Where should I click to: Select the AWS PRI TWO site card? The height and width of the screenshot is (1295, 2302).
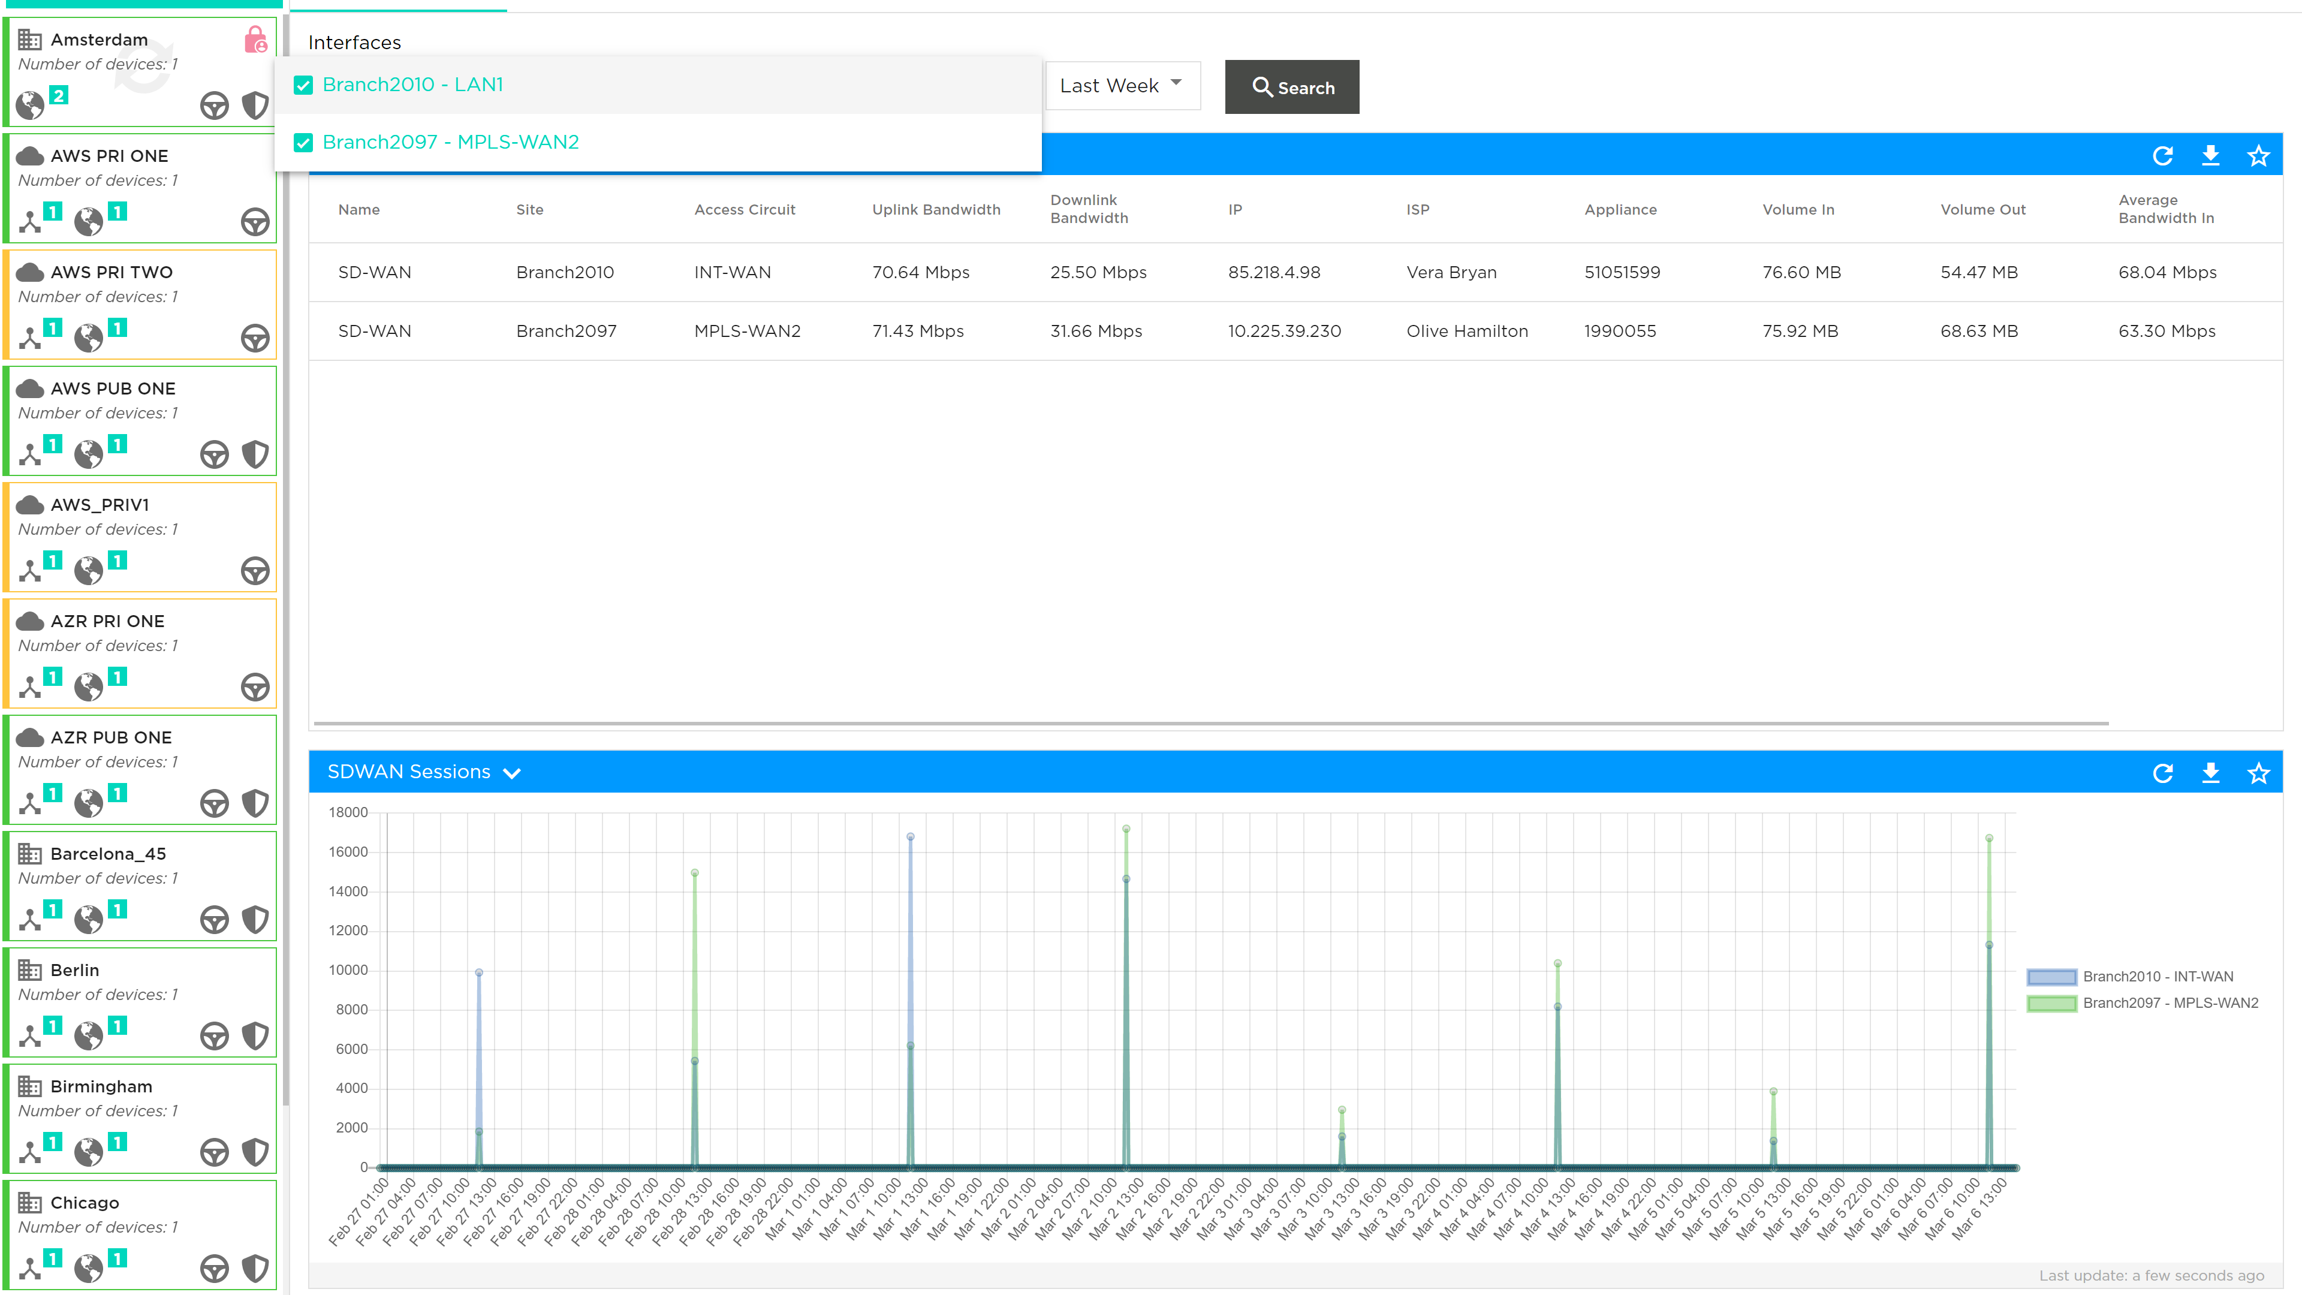140,304
